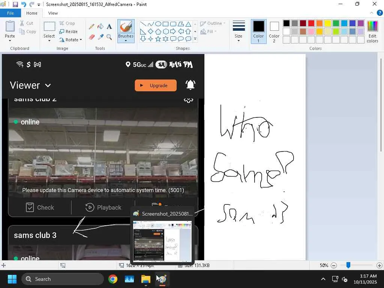Pick the Line shape

coord(143,24)
